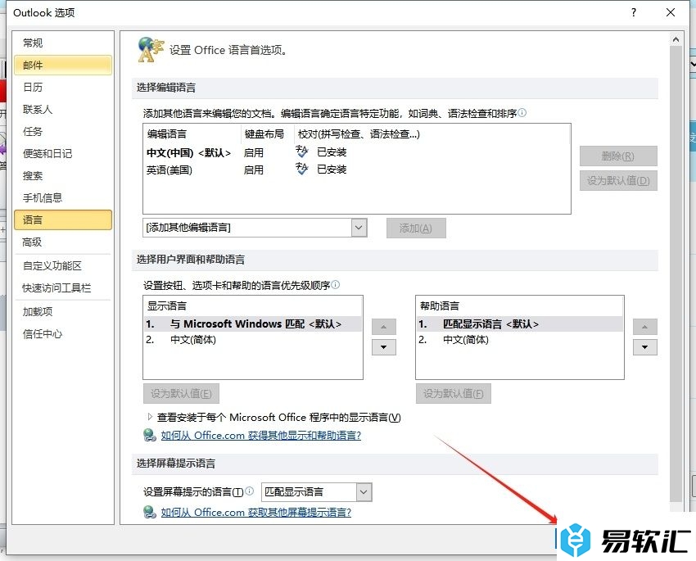Click info icon beside 设置屏幕提示的语言
Screen dimensions: 696x561
click(x=250, y=491)
